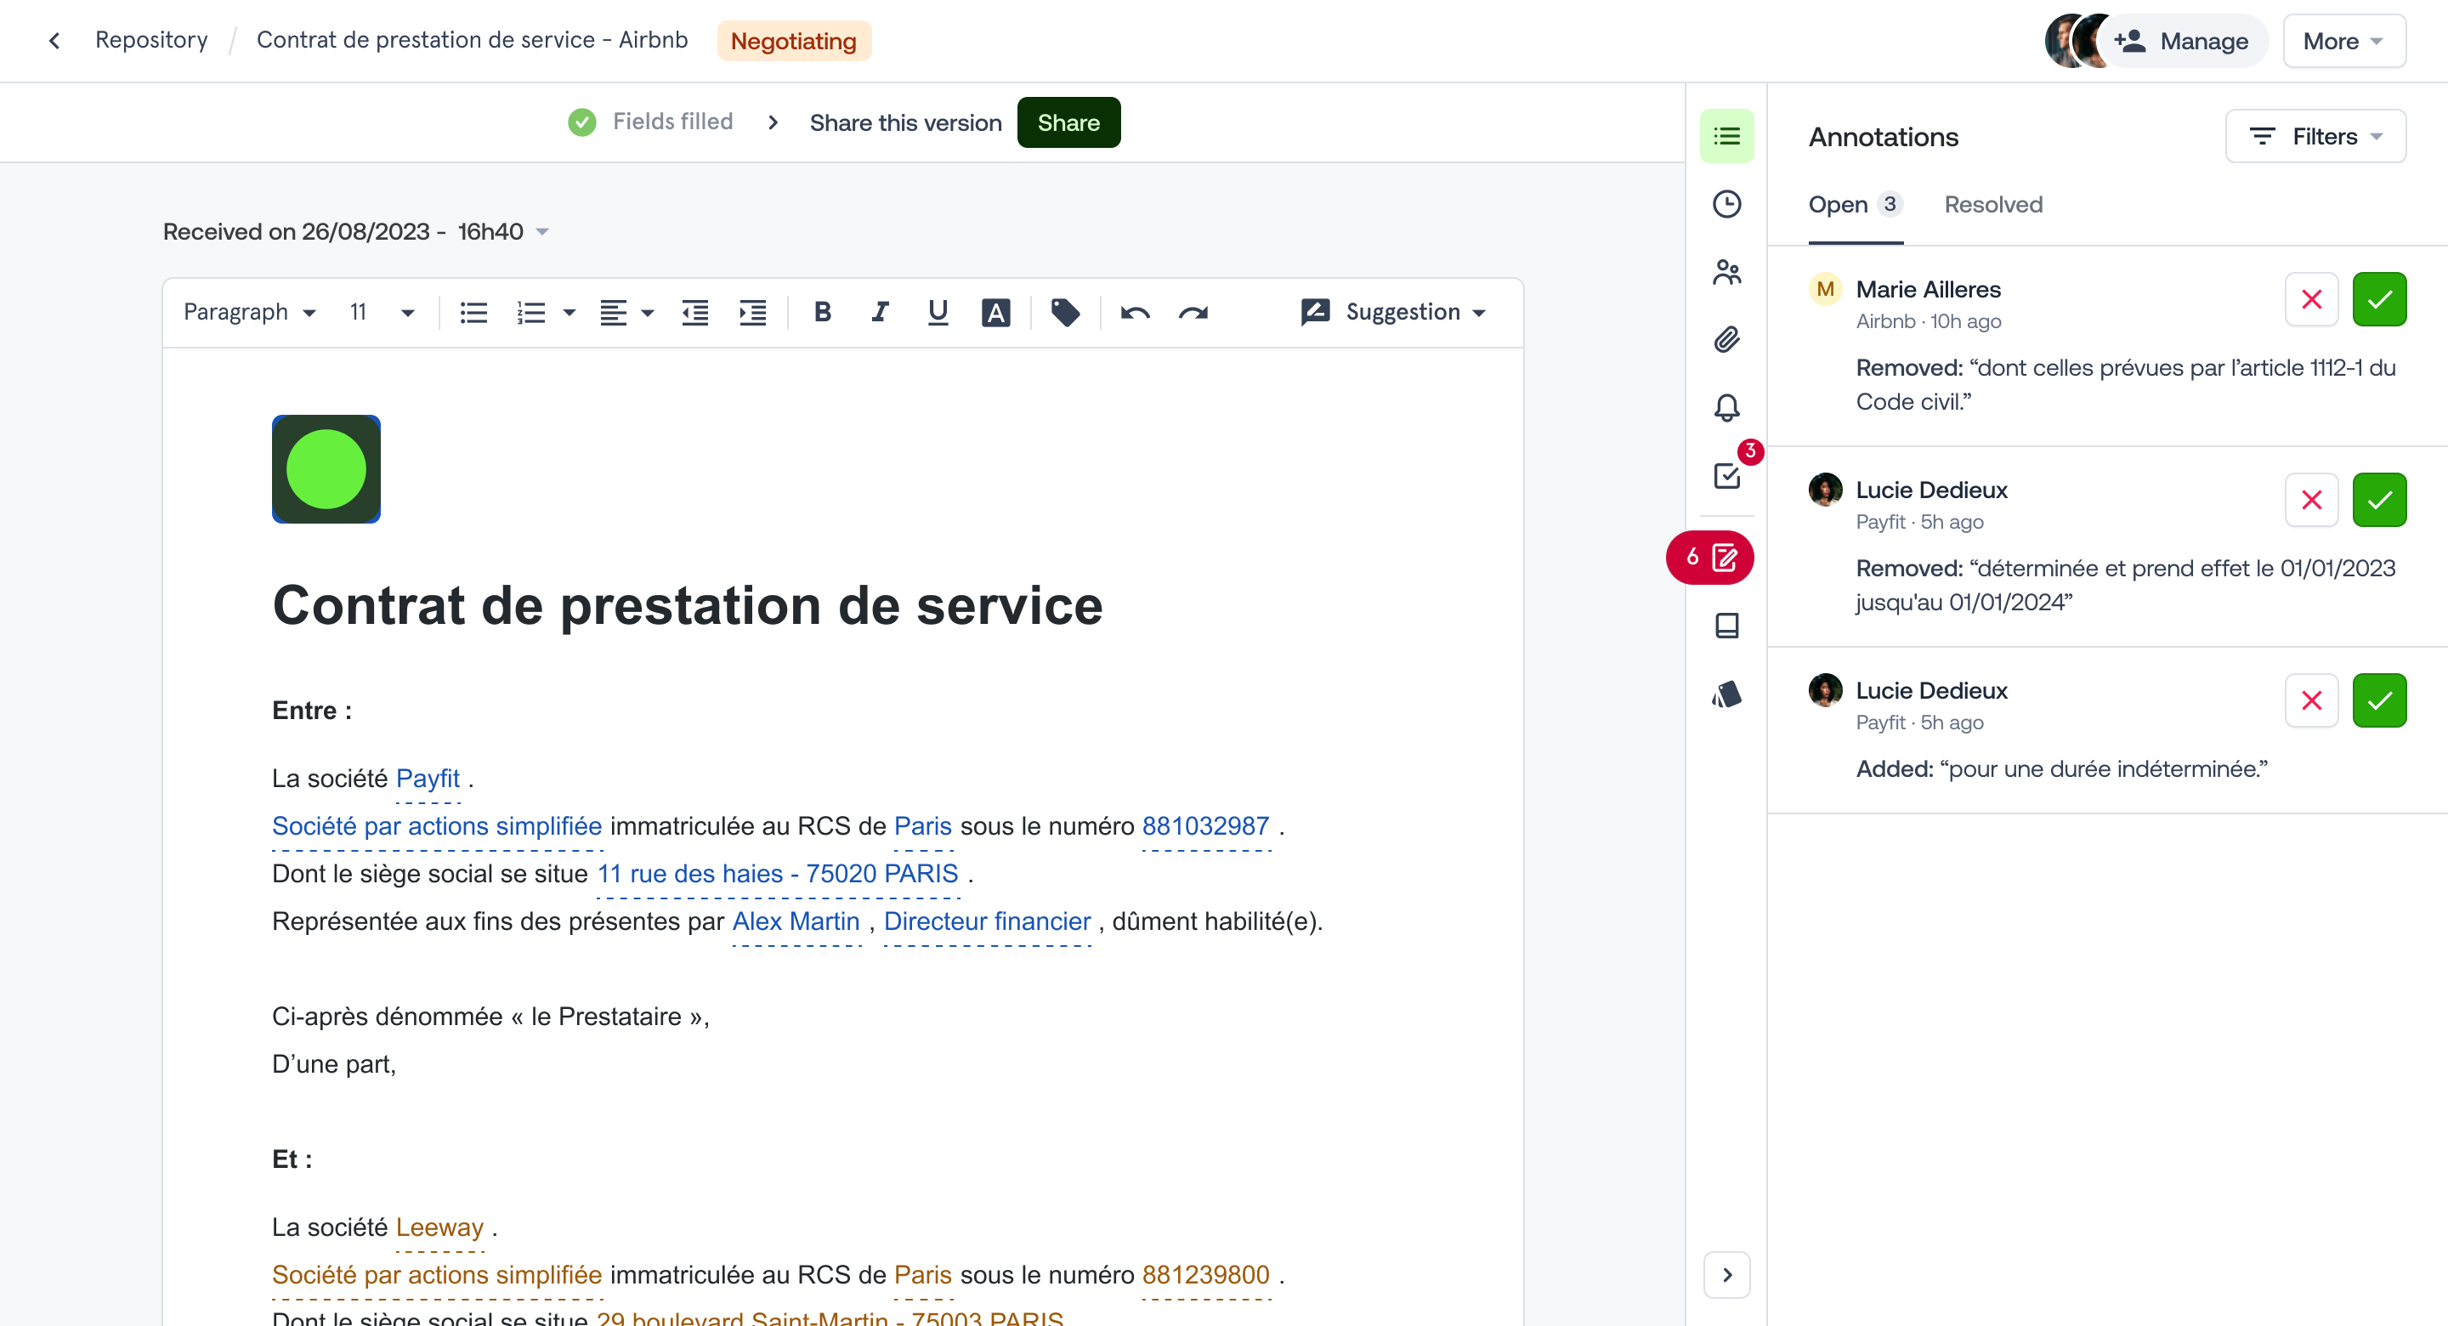
Task: Toggle bold formatting
Action: (822, 312)
